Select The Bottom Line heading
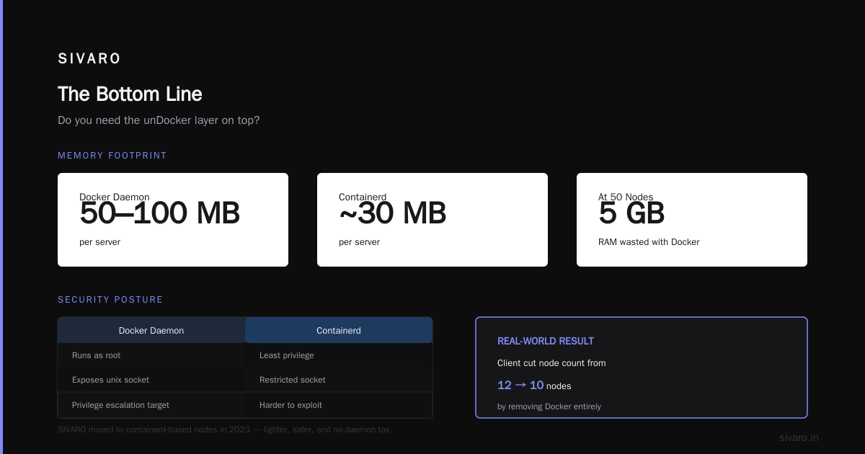The width and height of the screenshot is (865, 454). pos(130,94)
